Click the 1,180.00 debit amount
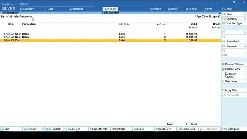 pos(192,40)
